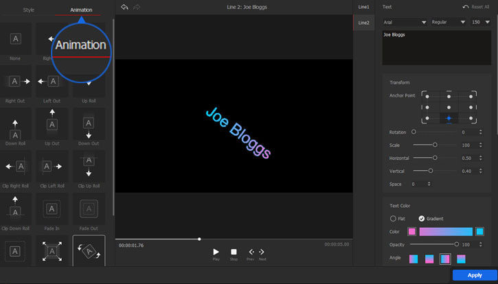The height and width of the screenshot is (284, 498).
Task: Expand the Regular font style dropdown
Action: point(448,23)
